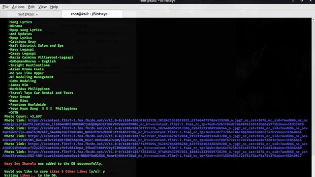Image resolution: width=315 pixels, height=177 pixels.
Task: Click the '-and Updates' line
Action: 20,34
